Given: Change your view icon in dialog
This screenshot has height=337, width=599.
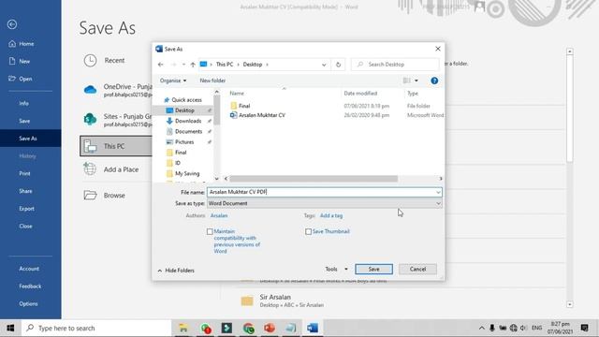Looking at the screenshot, I should click(x=406, y=81).
